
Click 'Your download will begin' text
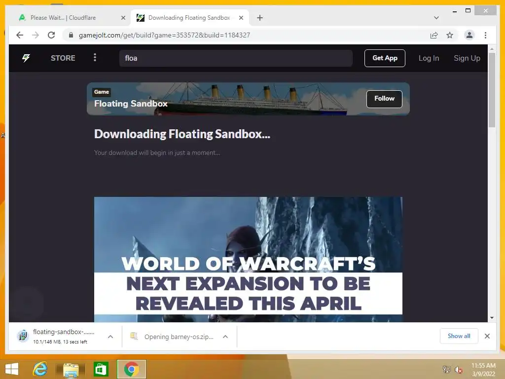(x=157, y=153)
